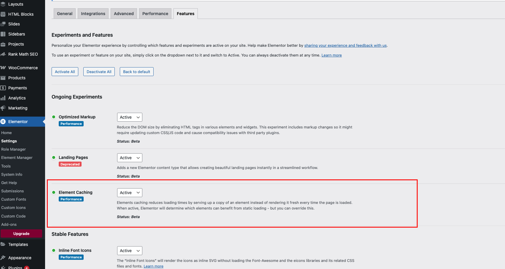
Task: Switch to the Advanced tab
Action: [124, 14]
